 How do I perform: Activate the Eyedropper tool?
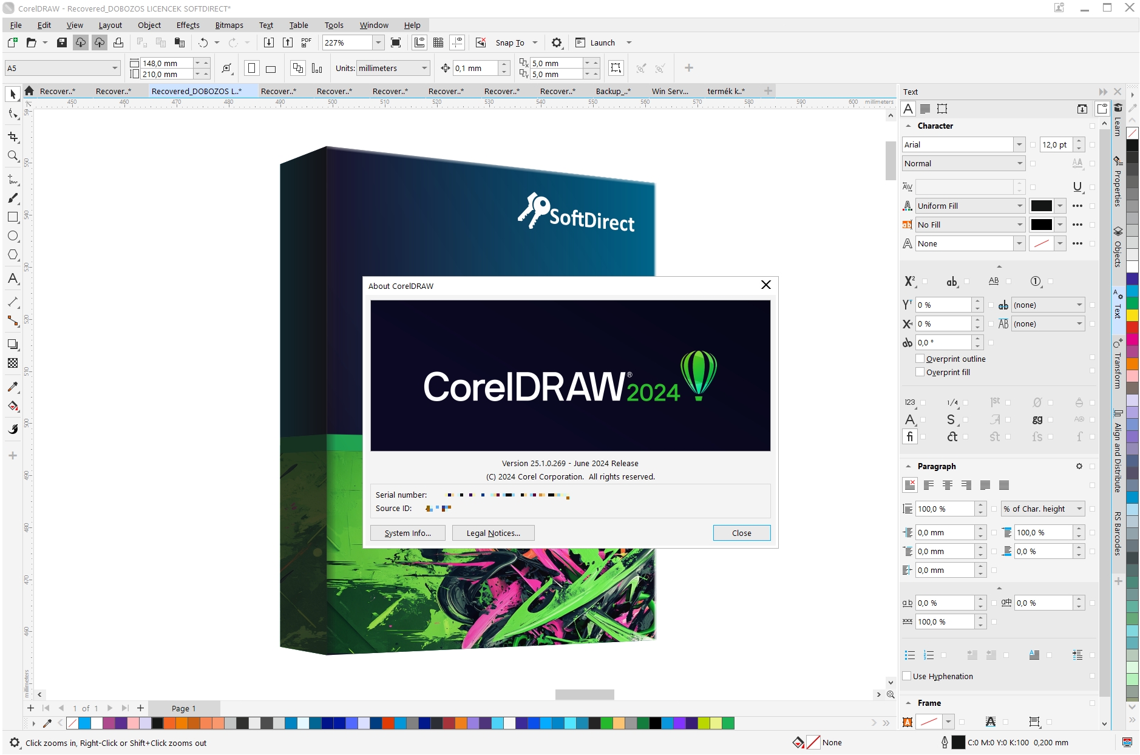click(x=13, y=387)
